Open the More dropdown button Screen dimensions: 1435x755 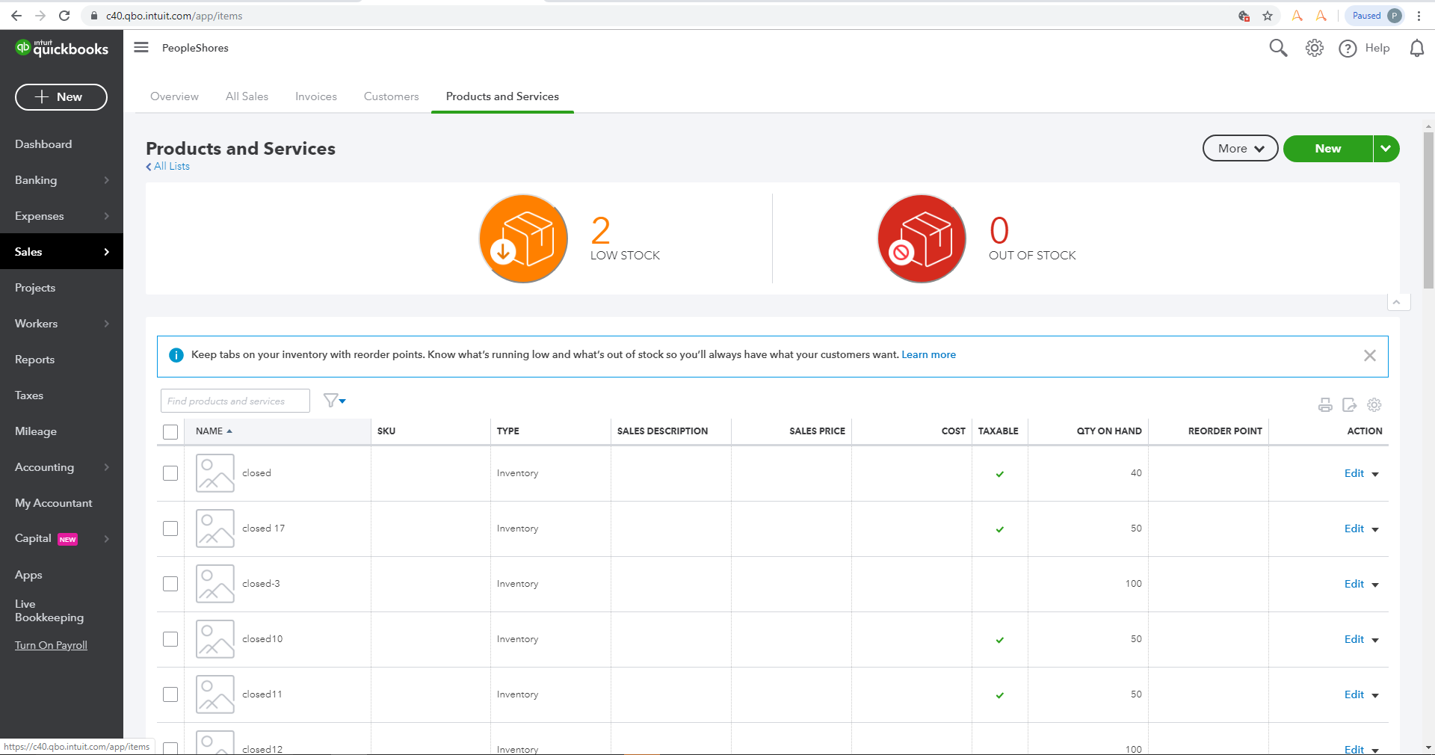1240,149
